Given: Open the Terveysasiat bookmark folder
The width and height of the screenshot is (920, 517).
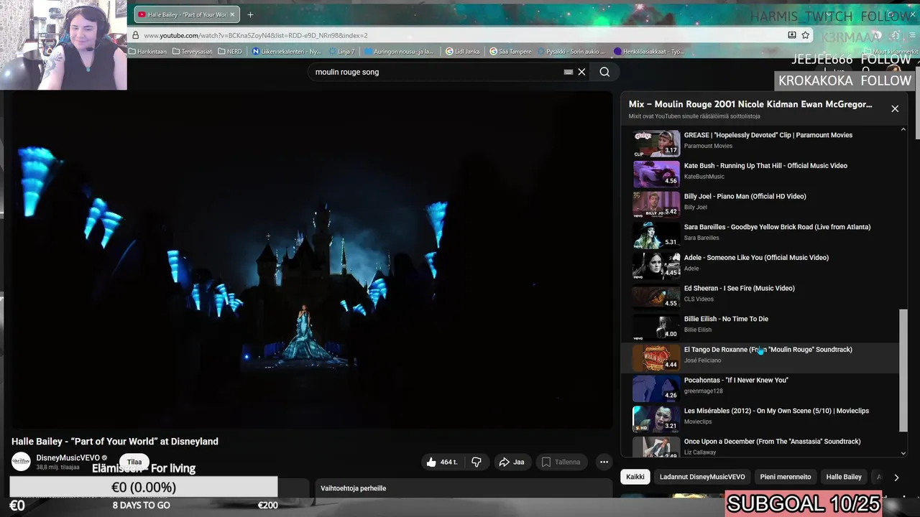Looking at the screenshot, I should (x=194, y=52).
